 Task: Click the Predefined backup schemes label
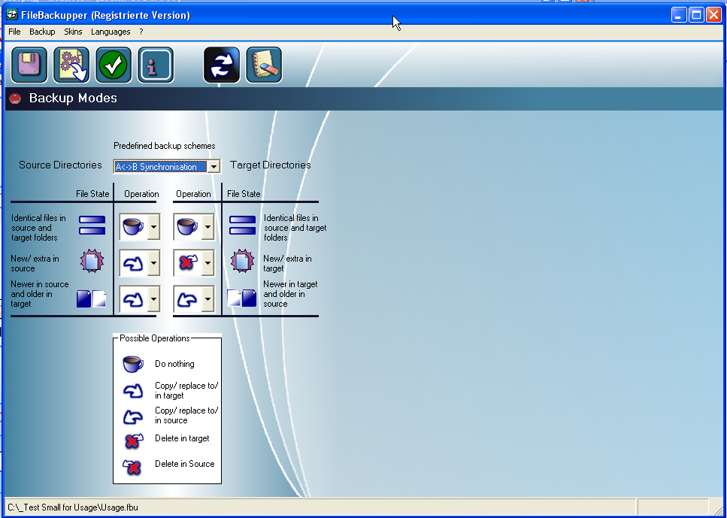coord(165,146)
